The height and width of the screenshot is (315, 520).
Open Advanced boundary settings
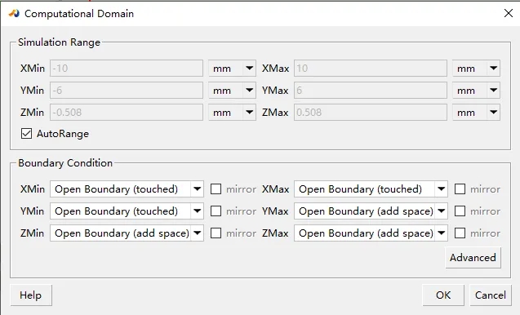(x=473, y=258)
